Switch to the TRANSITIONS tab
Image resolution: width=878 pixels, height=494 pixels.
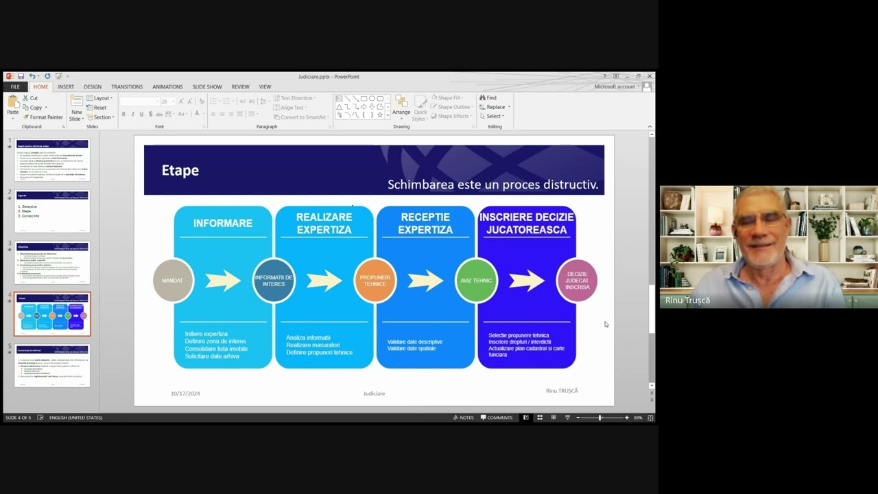(x=127, y=87)
